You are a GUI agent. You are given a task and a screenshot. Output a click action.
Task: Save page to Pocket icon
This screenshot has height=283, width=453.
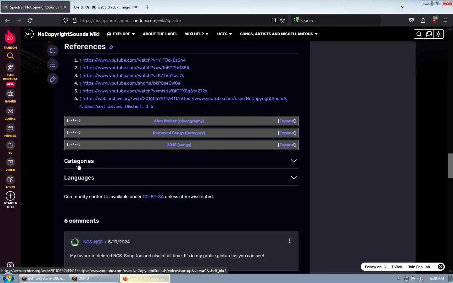pyautogui.click(x=411, y=20)
